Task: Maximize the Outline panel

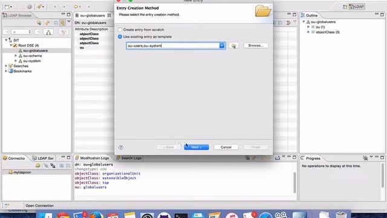Action: [382, 15]
